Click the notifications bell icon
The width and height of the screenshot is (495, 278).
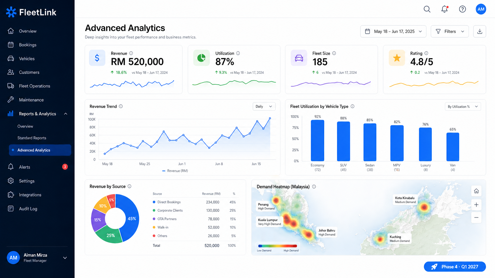click(x=444, y=9)
